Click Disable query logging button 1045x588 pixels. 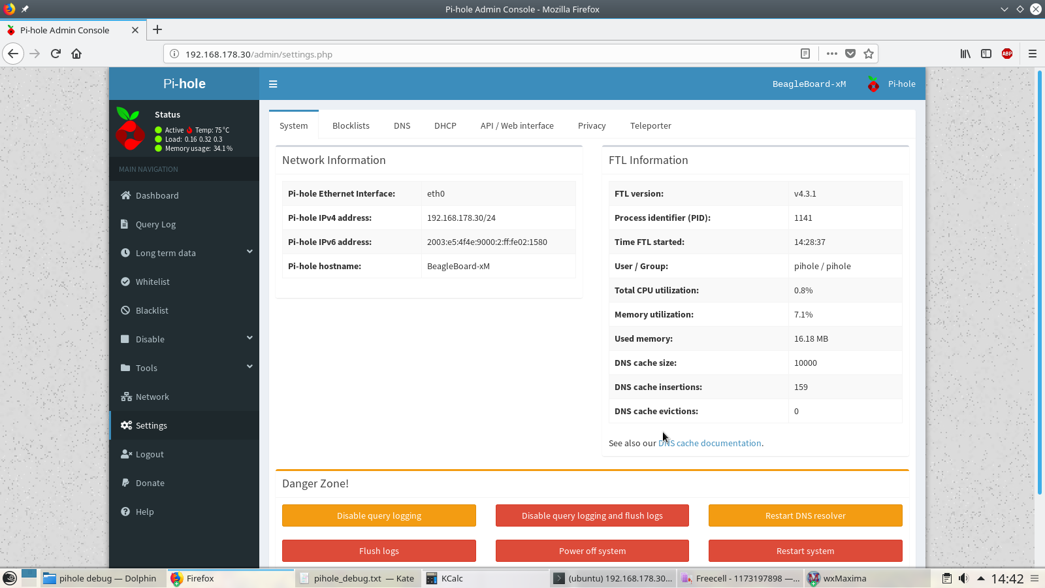[x=379, y=515]
